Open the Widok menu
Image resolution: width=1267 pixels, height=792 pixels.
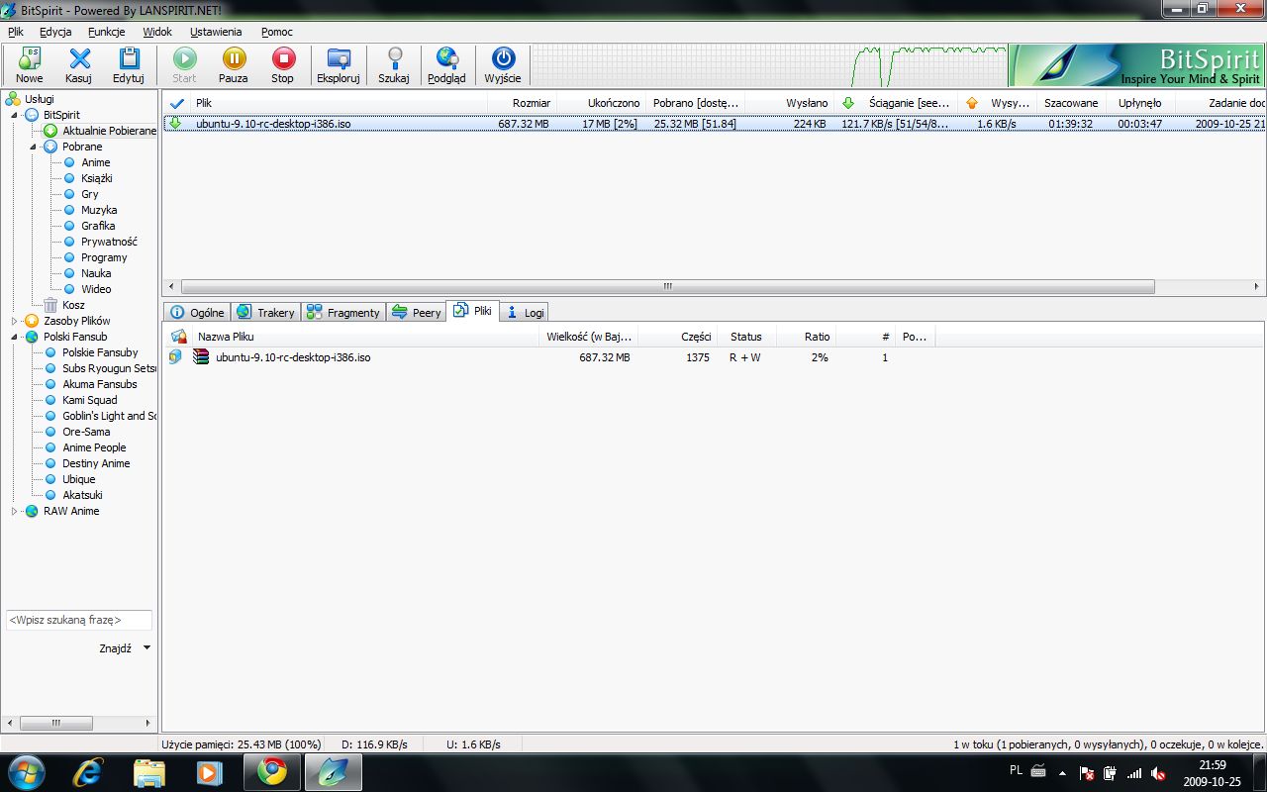[x=157, y=32]
